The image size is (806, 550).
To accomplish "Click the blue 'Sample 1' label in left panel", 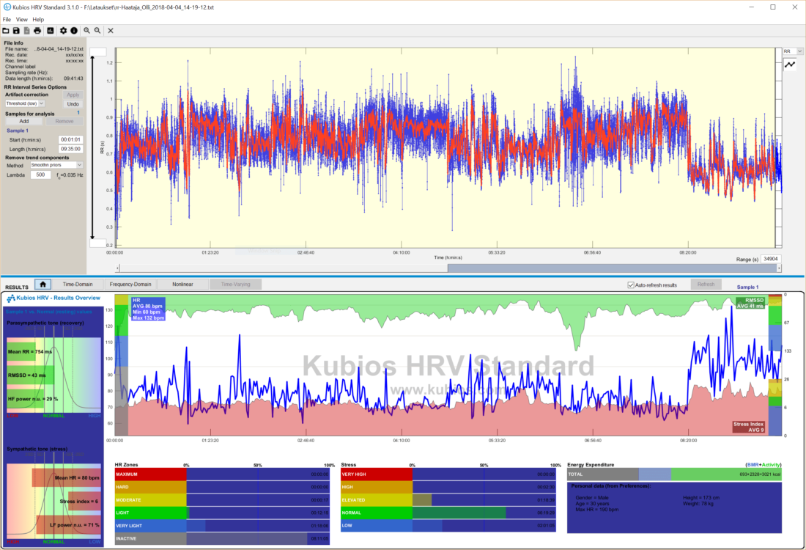I will pos(18,131).
